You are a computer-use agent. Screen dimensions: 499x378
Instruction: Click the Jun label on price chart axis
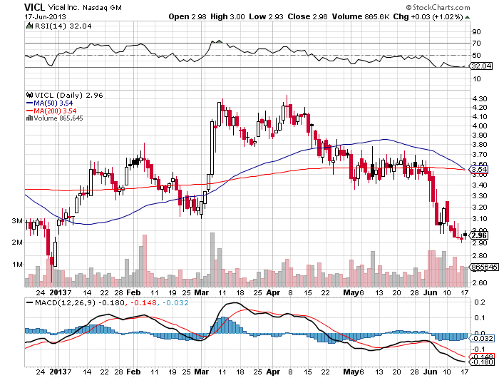tap(431, 292)
